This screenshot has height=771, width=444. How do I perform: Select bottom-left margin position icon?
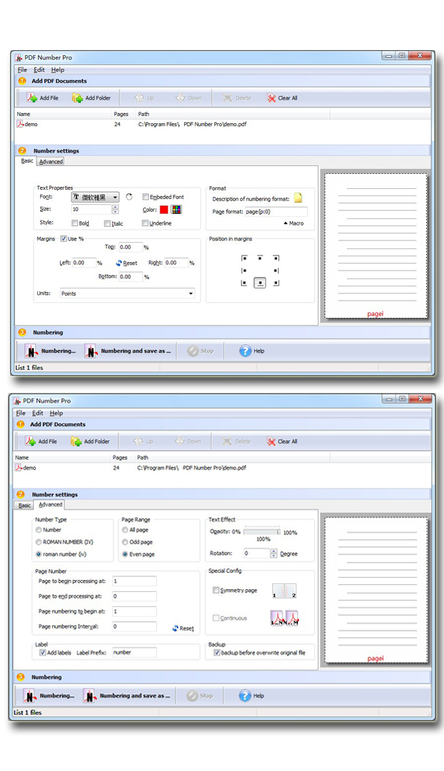pyautogui.click(x=244, y=283)
